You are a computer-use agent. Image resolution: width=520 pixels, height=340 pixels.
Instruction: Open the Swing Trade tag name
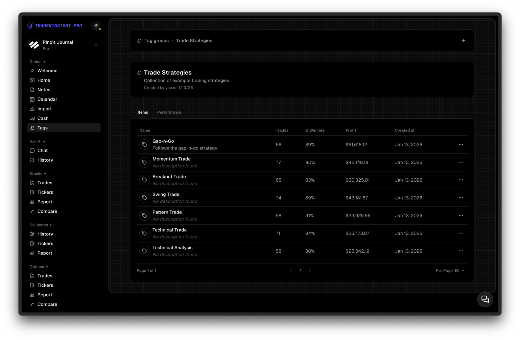166,194
